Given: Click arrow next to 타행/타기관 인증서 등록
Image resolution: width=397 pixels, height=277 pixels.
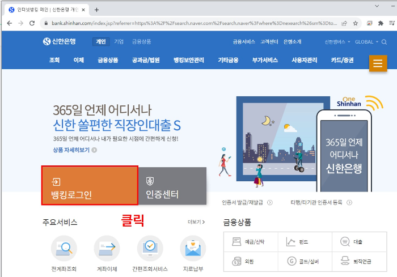Looking at the screenshot, I should pos(349,202).
